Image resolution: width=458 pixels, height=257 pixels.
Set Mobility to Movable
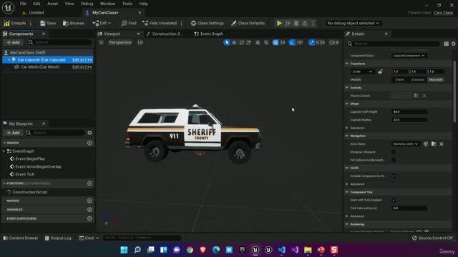click(x=436, y=79)
